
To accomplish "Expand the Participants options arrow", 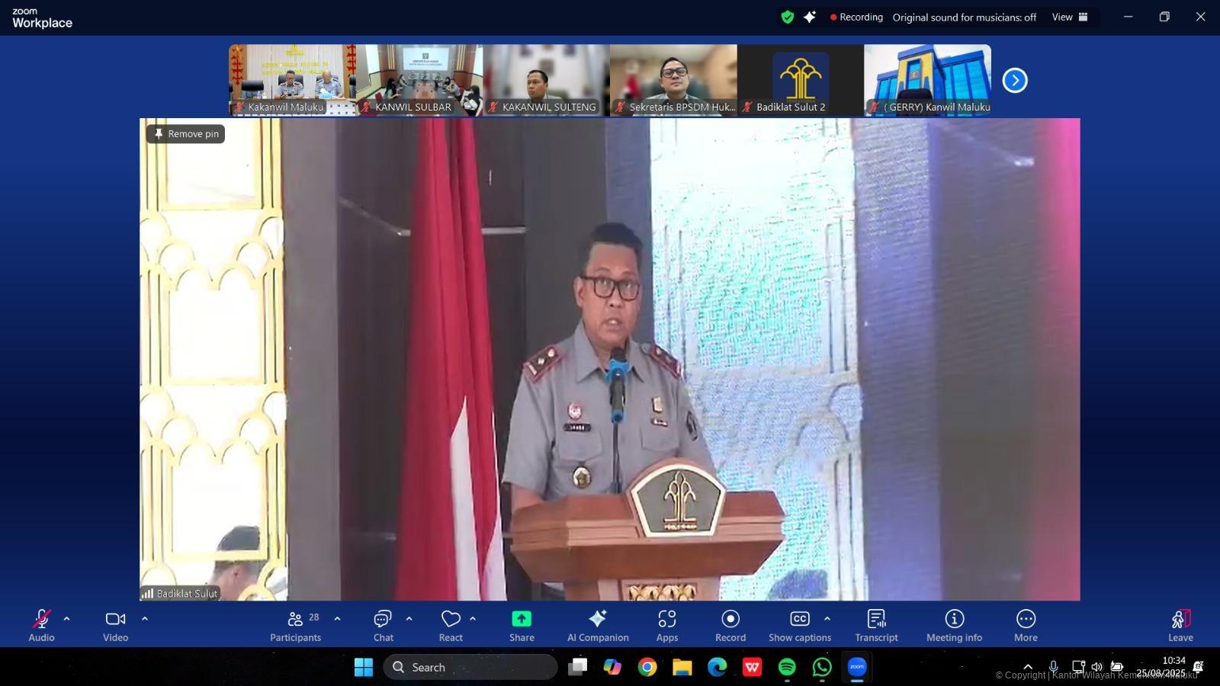I will 337,619.
